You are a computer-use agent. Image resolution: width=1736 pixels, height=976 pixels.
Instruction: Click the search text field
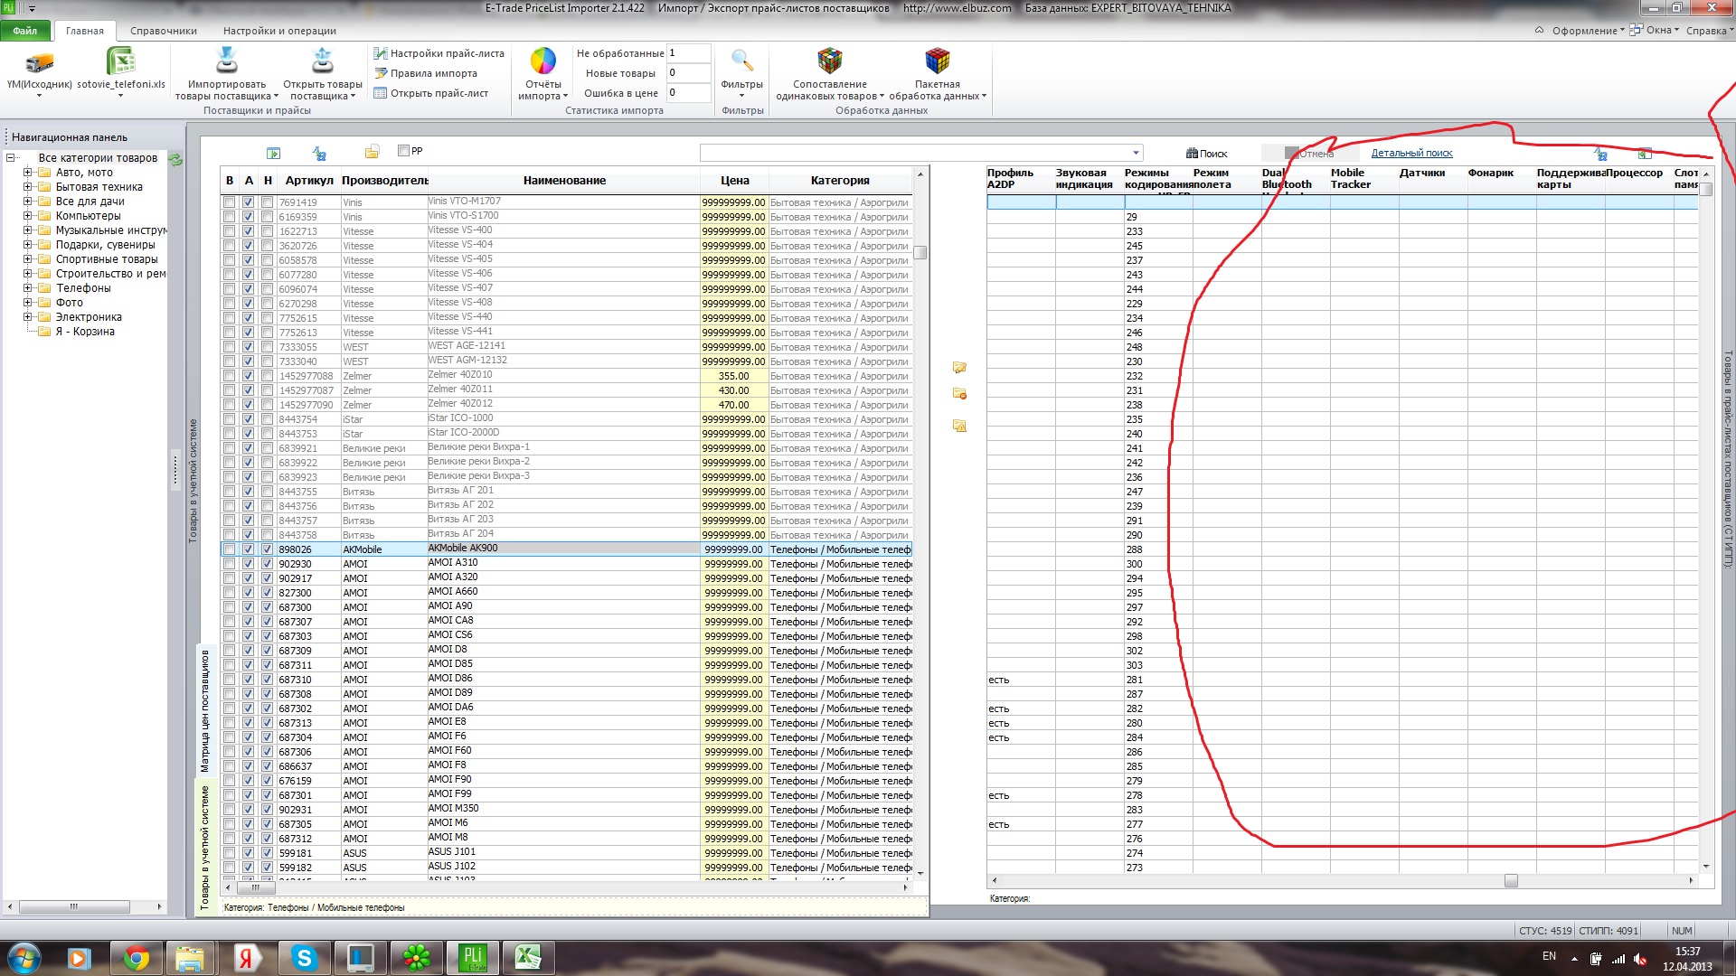pyautogui.click(x=915, y=153)
